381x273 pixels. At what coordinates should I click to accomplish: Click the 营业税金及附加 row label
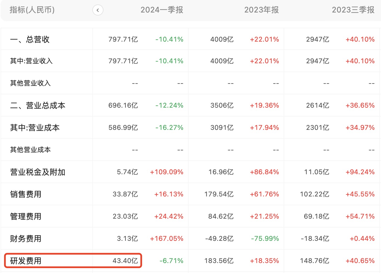[x=38, y=172]
